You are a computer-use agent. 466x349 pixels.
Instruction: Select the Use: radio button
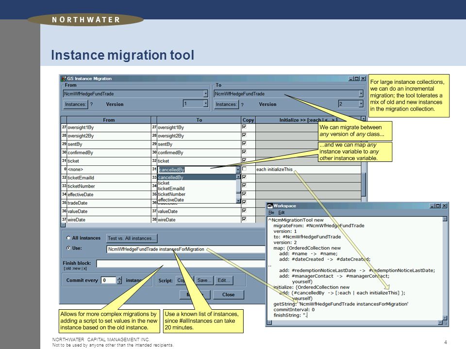tap(68, 248)
